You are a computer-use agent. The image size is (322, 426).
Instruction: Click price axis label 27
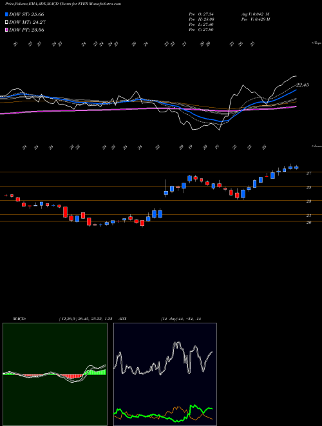[x=308, y=174]
